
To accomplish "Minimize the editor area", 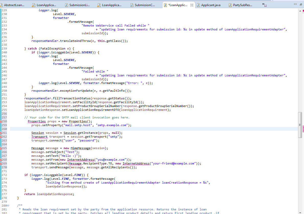I will [296, 4].
